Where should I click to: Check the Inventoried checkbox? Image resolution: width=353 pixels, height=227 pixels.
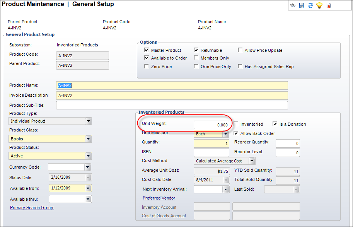(x=236, y=124)
